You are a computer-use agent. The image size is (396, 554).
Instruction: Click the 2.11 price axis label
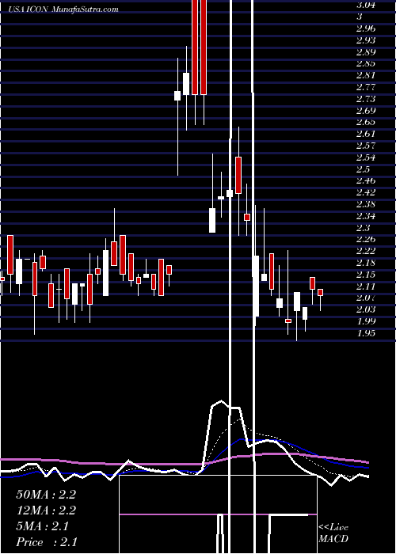tap(366, 286)
